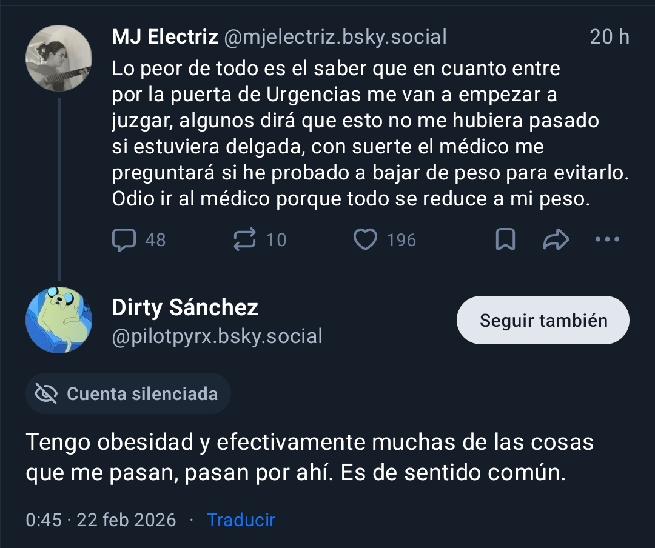Click the crossed-eye muted account icon
655x548 pixels.
pos(46,394)
